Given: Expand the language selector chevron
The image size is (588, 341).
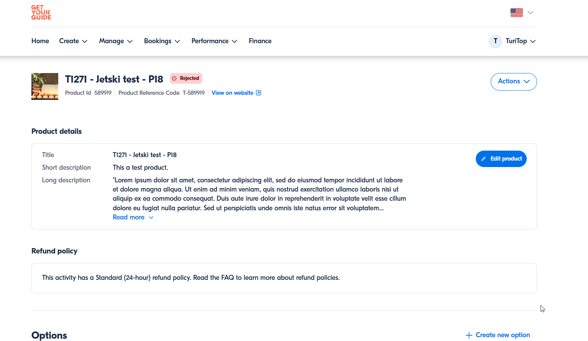Looking at the screenshot, I should pos(531,13).
